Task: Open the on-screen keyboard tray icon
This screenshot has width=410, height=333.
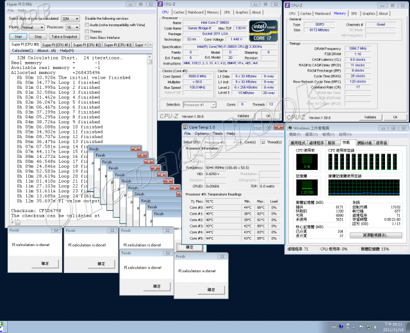Action: (334, 327)
